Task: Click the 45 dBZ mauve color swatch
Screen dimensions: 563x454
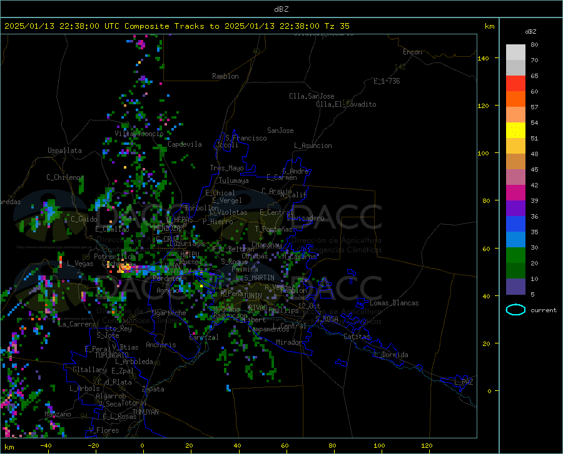Action: point(515,177)
